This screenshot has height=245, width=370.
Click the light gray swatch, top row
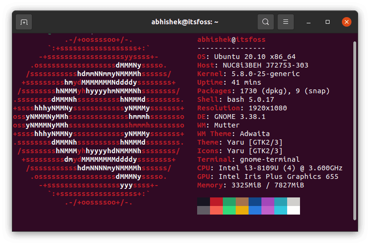tap(293, 202)
